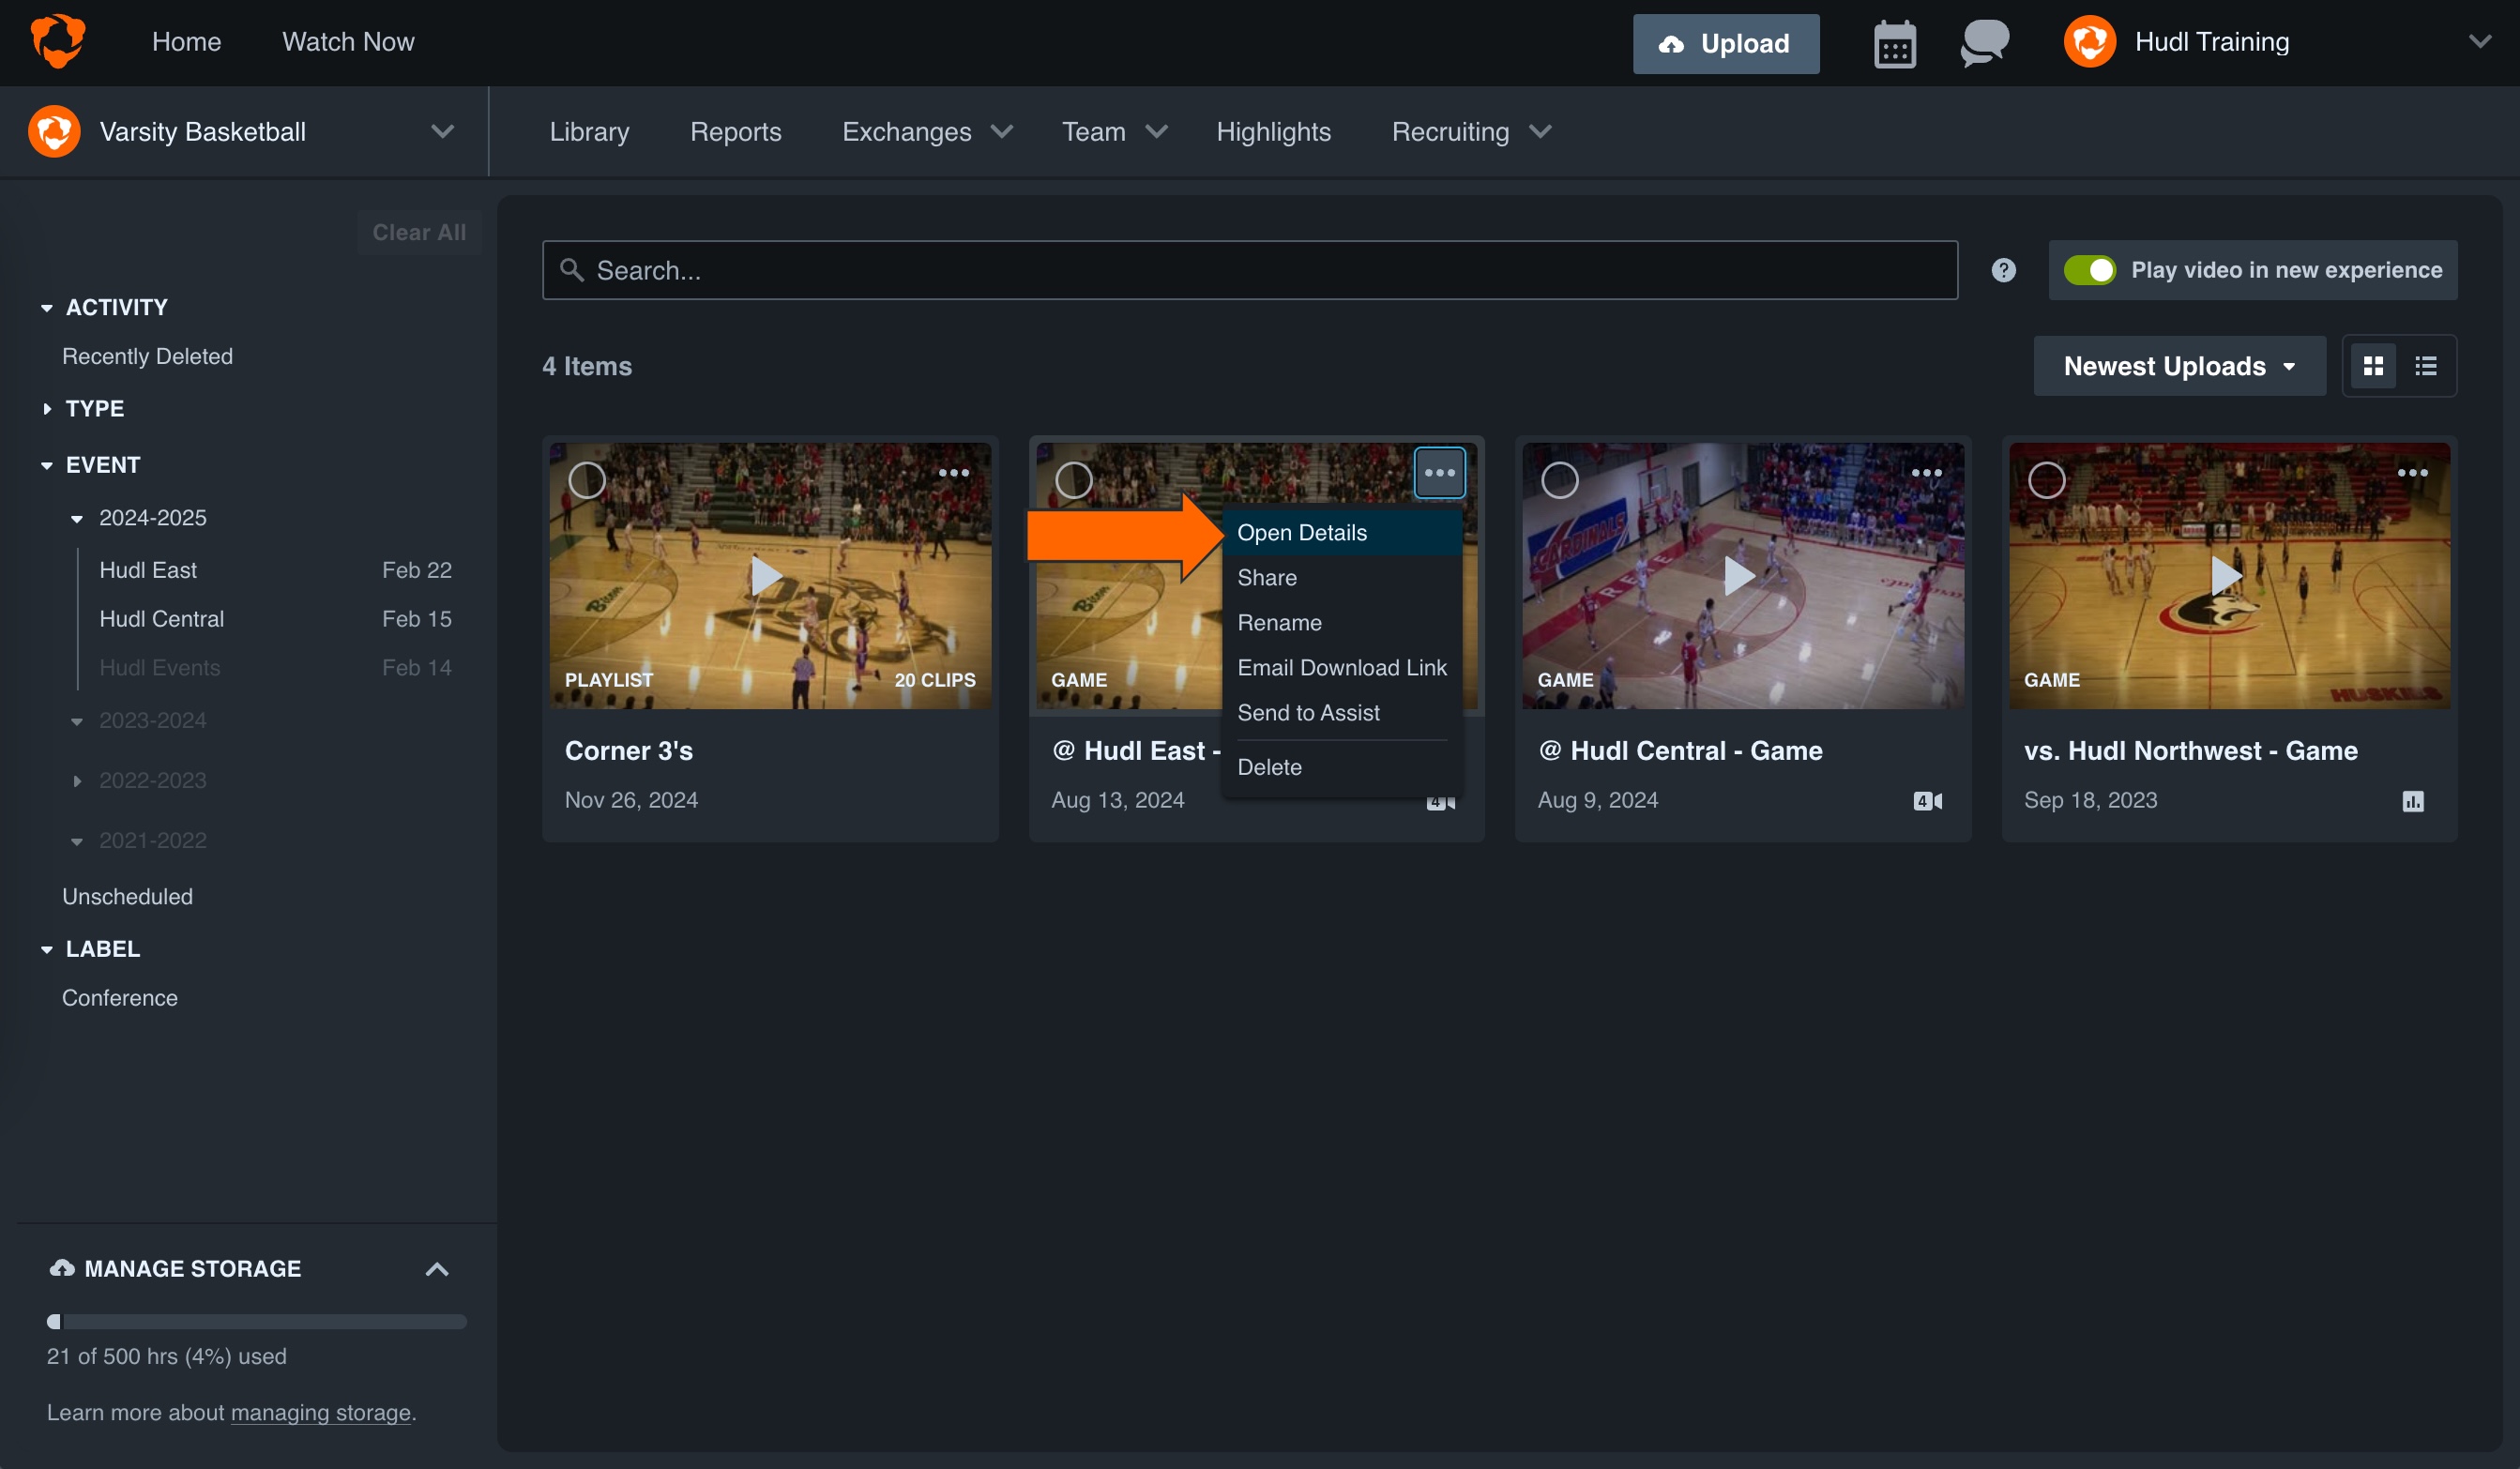Open the three-dot menu on Corner 3's
Screen dimensions: 2520x1469
pyautogui.click(x=953, y=472)
